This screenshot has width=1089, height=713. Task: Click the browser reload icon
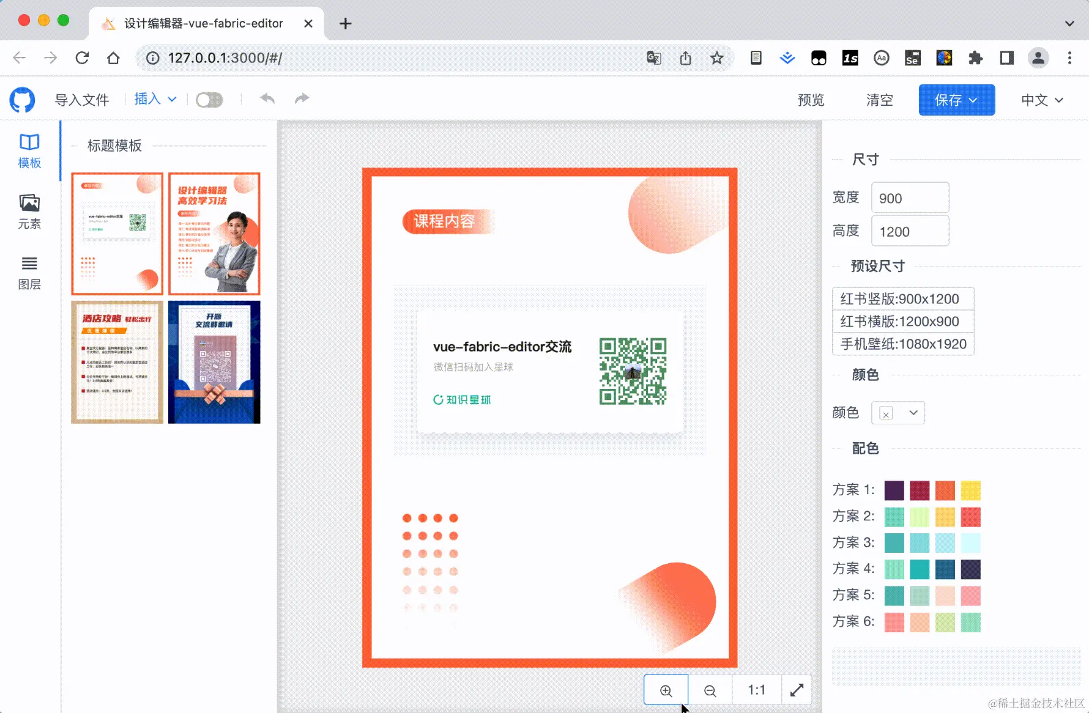[82, 58]
